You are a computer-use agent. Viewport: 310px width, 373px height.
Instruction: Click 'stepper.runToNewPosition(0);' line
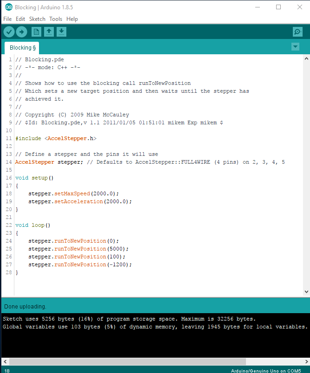click(73, 241)
